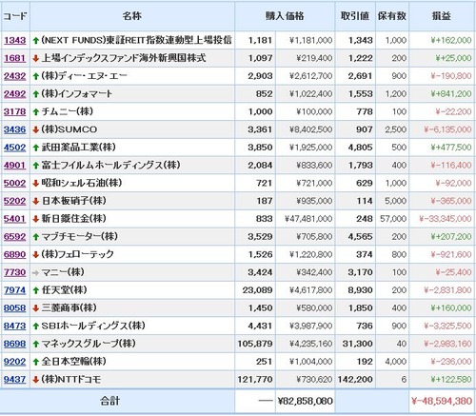
Task: Open stock code link 3178
Action: coord(15,111)
